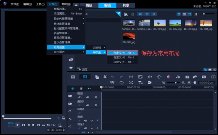Switch to storyboard view icon

pos(73,77)
